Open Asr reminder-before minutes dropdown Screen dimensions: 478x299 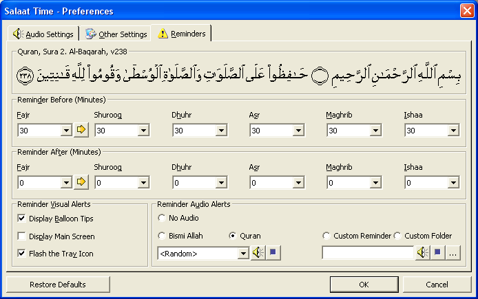coord(298,131)
